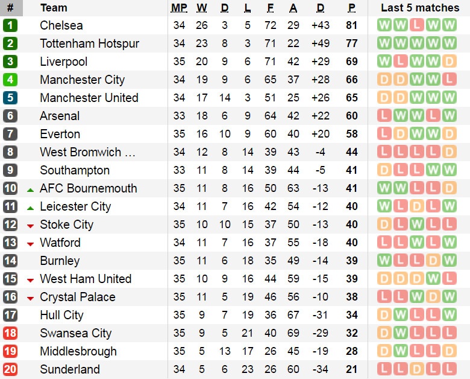Open the Manchester City team link

coord(82,80)
